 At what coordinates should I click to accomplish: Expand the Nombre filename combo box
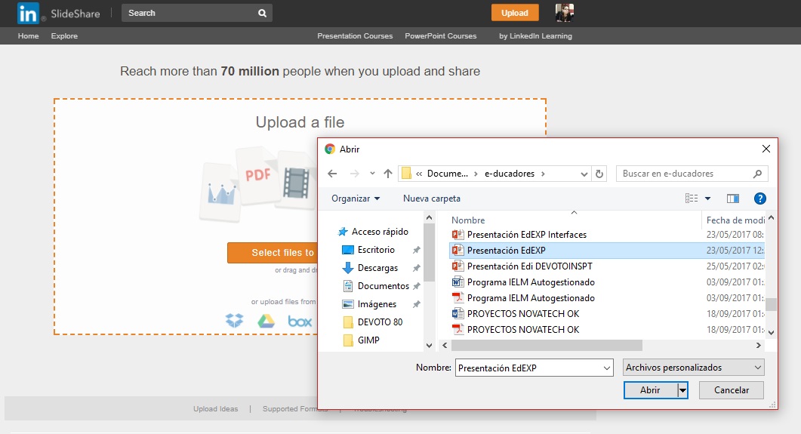607,368
